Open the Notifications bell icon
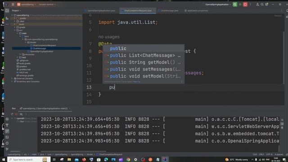The image size is (288, 162). tap(287, 11)
